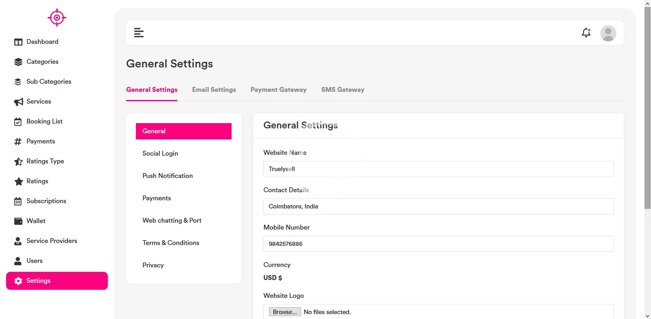Click the Booking List calendar icon
Viewport: 651px width, 319px height.
(18, 122)
